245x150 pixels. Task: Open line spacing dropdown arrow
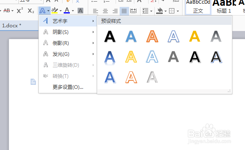pyautogui.click(x=151, y=11)
